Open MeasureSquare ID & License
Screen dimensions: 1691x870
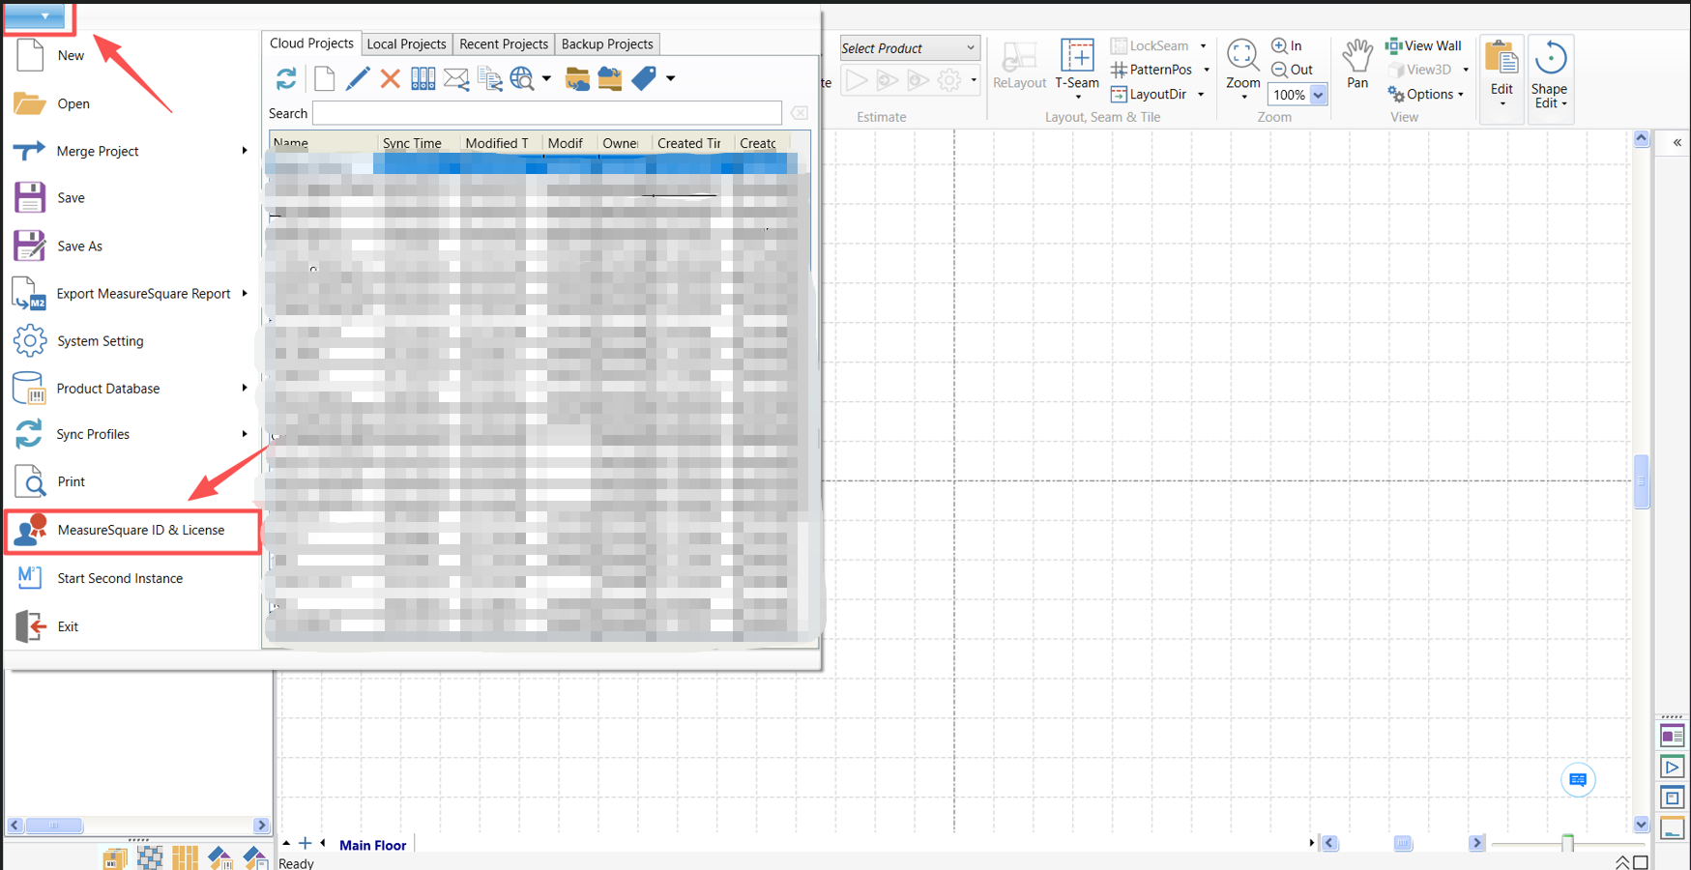point(133,530)
